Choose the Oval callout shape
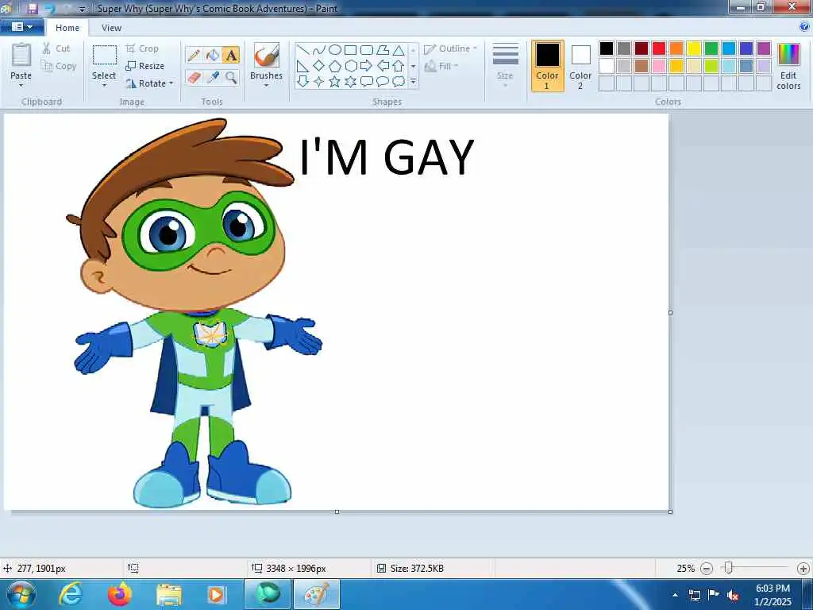 pos(383,82)
